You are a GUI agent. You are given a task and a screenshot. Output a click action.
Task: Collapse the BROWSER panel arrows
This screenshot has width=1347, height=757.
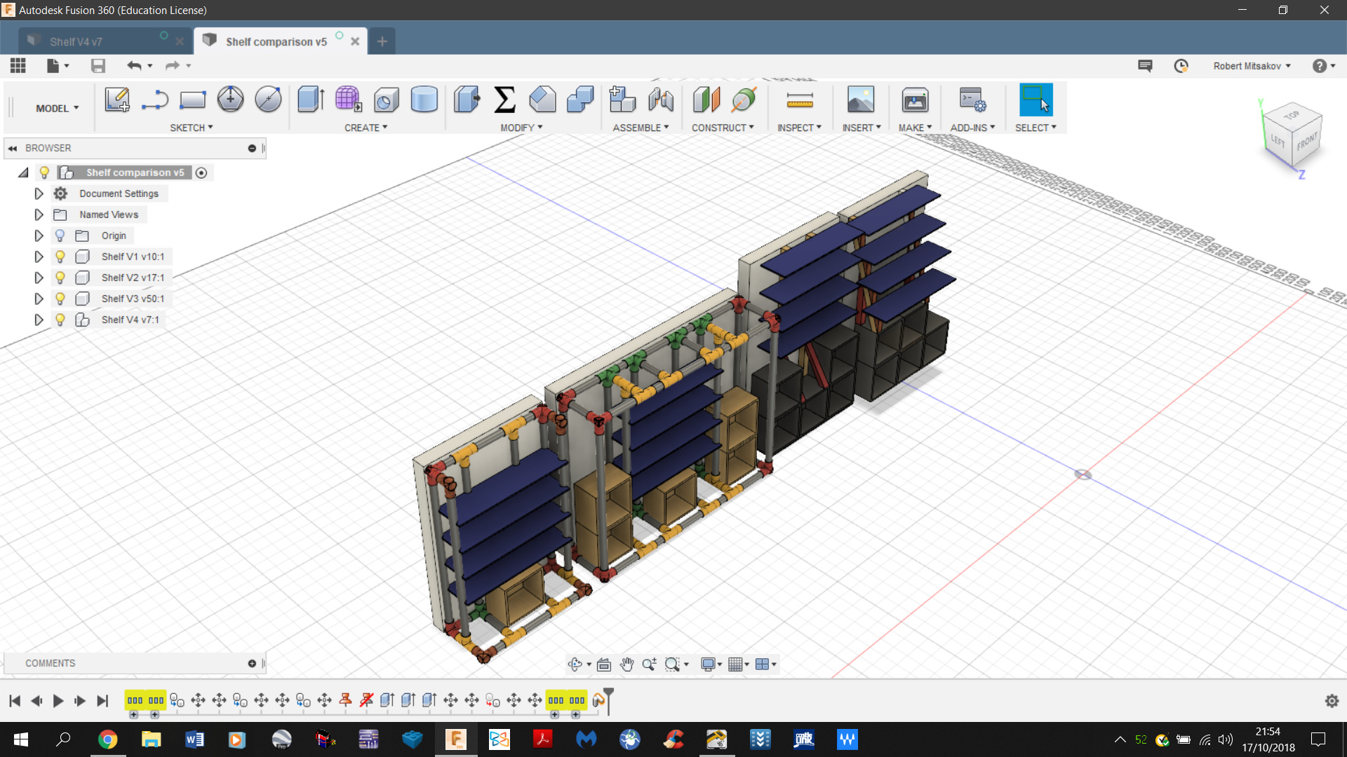click(13, 148)
